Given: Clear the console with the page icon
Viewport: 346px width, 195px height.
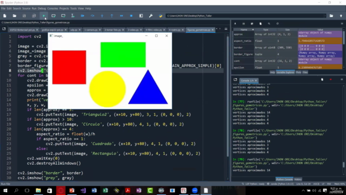Looking at the screenshot, I should tap(322, 80).
